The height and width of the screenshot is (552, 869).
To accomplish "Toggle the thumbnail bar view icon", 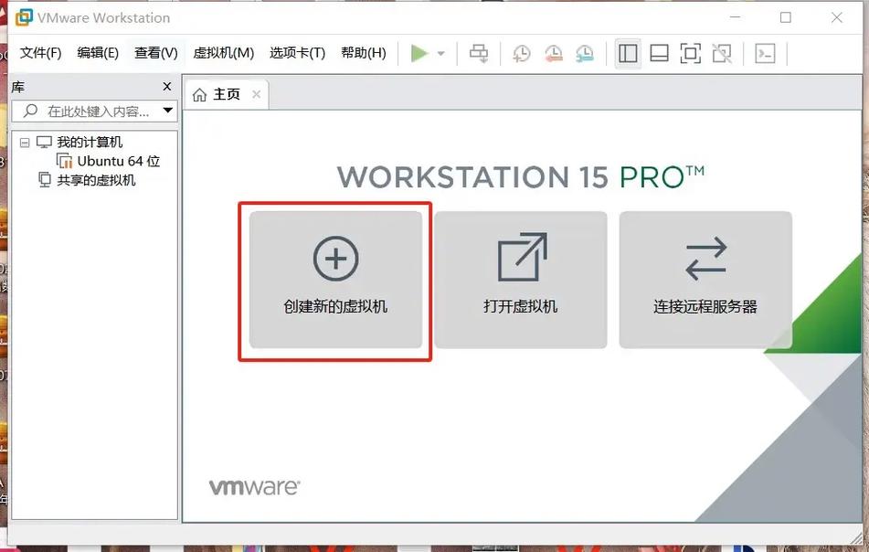I will point(659,54).
